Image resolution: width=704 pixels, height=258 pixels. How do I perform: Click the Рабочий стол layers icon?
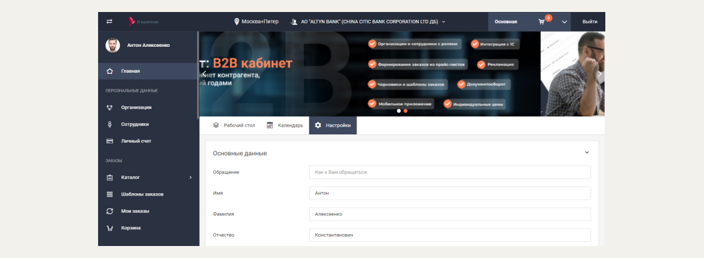[x=216, y=125]
